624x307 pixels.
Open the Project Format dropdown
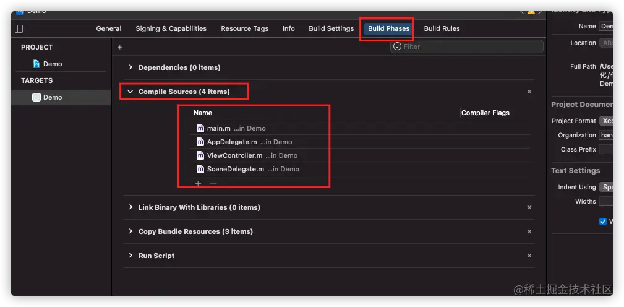[606, 121]
